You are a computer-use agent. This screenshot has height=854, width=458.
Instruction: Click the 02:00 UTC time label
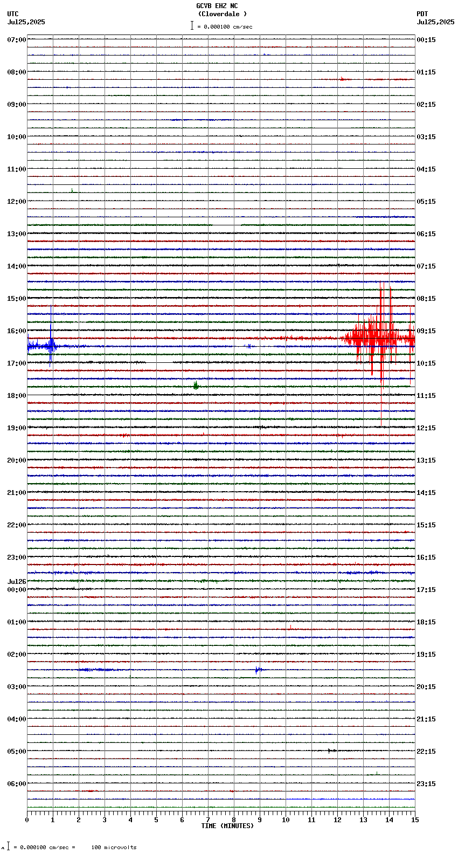click(x=17, y=655)
